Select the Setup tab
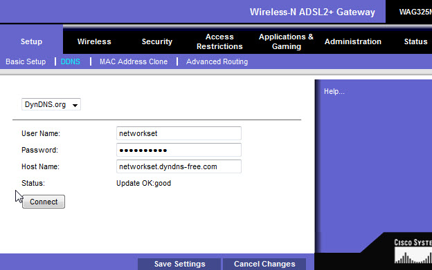Screen dimensions: 432x270 pos(31,41)
